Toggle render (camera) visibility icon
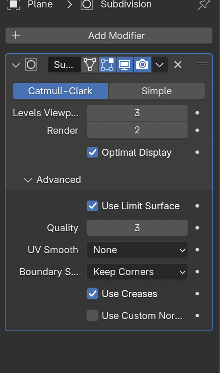 click(x=142, y=65)
